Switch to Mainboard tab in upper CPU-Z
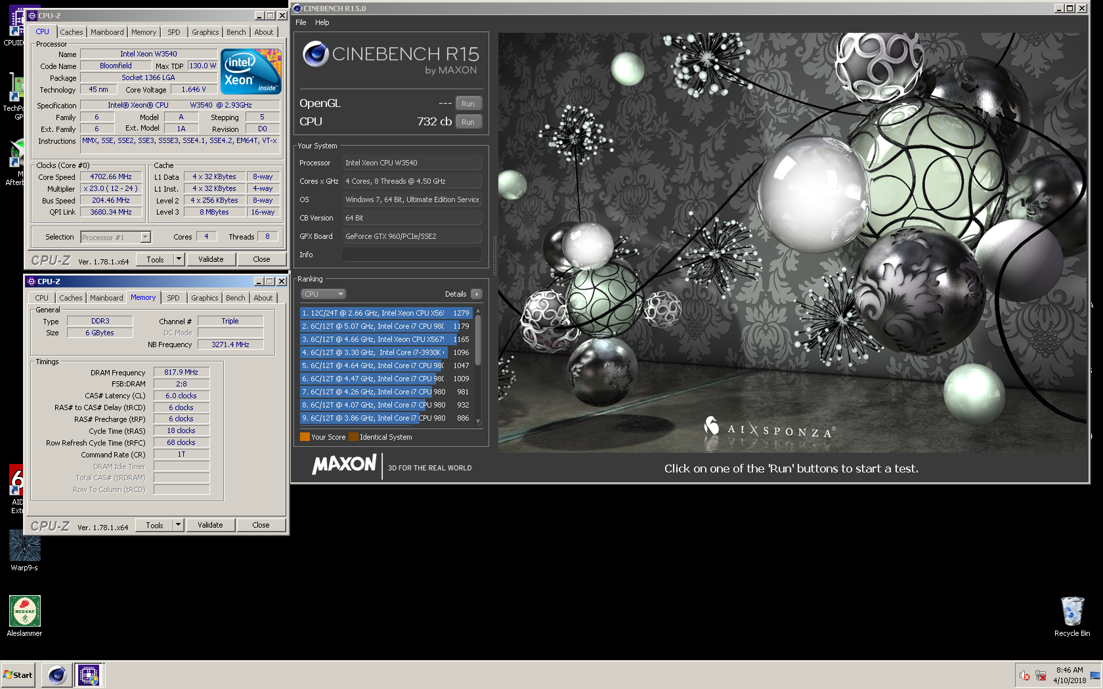1103x689 pixels. [x=107, y=32]
